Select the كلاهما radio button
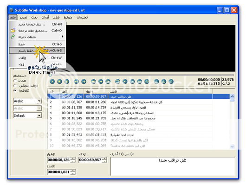Image resolution: width=246 pixels, height=185 pixels. tap(15, 90)
